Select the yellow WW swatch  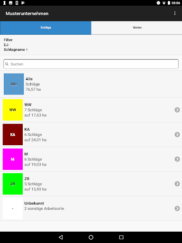click(13, 110)
